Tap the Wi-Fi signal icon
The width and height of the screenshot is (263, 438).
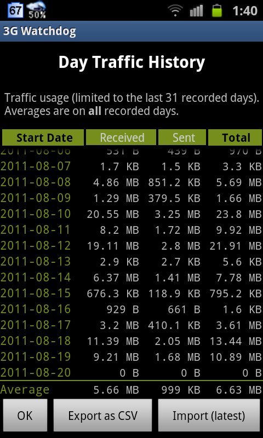(x=175, y=10)
